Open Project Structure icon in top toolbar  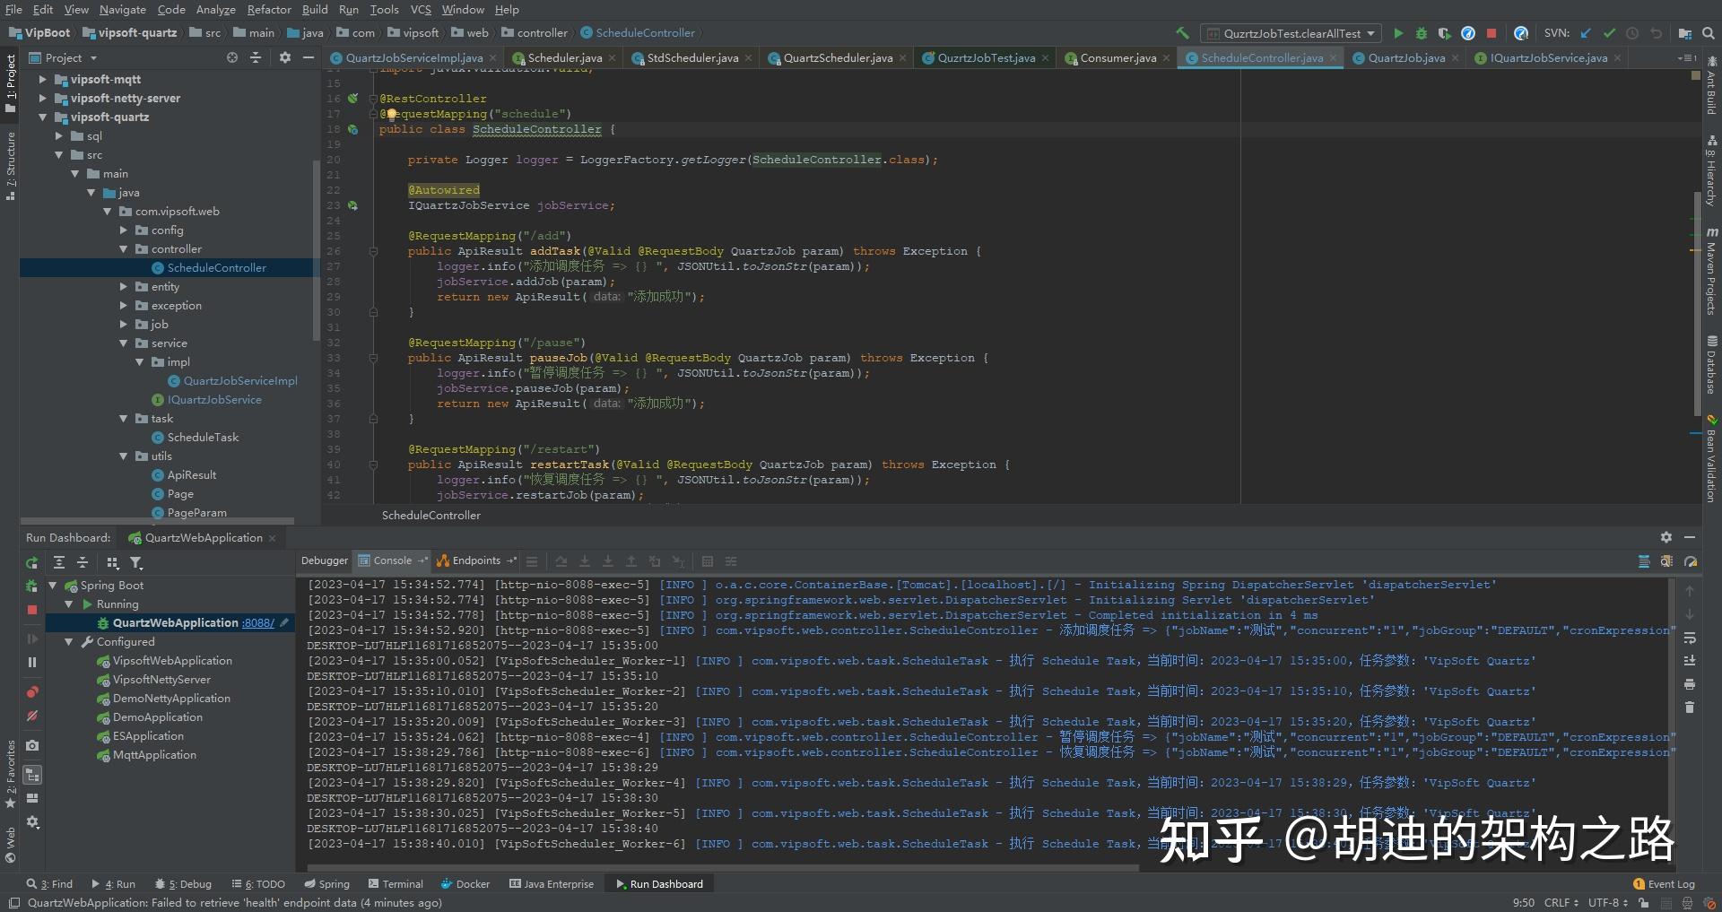(x=1685, y=33)
